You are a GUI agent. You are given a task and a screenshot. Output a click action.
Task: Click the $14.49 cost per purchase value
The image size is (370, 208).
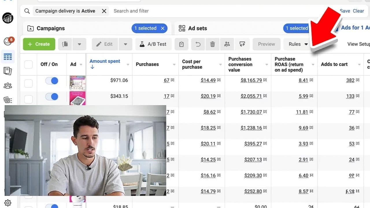coord(208,80)
